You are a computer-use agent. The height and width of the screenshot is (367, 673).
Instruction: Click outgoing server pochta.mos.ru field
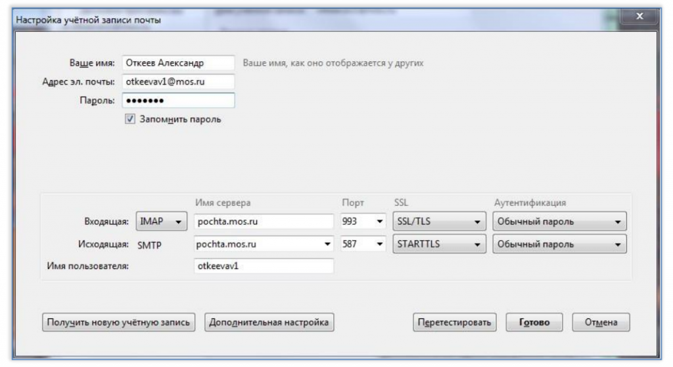tap(258, 244)
